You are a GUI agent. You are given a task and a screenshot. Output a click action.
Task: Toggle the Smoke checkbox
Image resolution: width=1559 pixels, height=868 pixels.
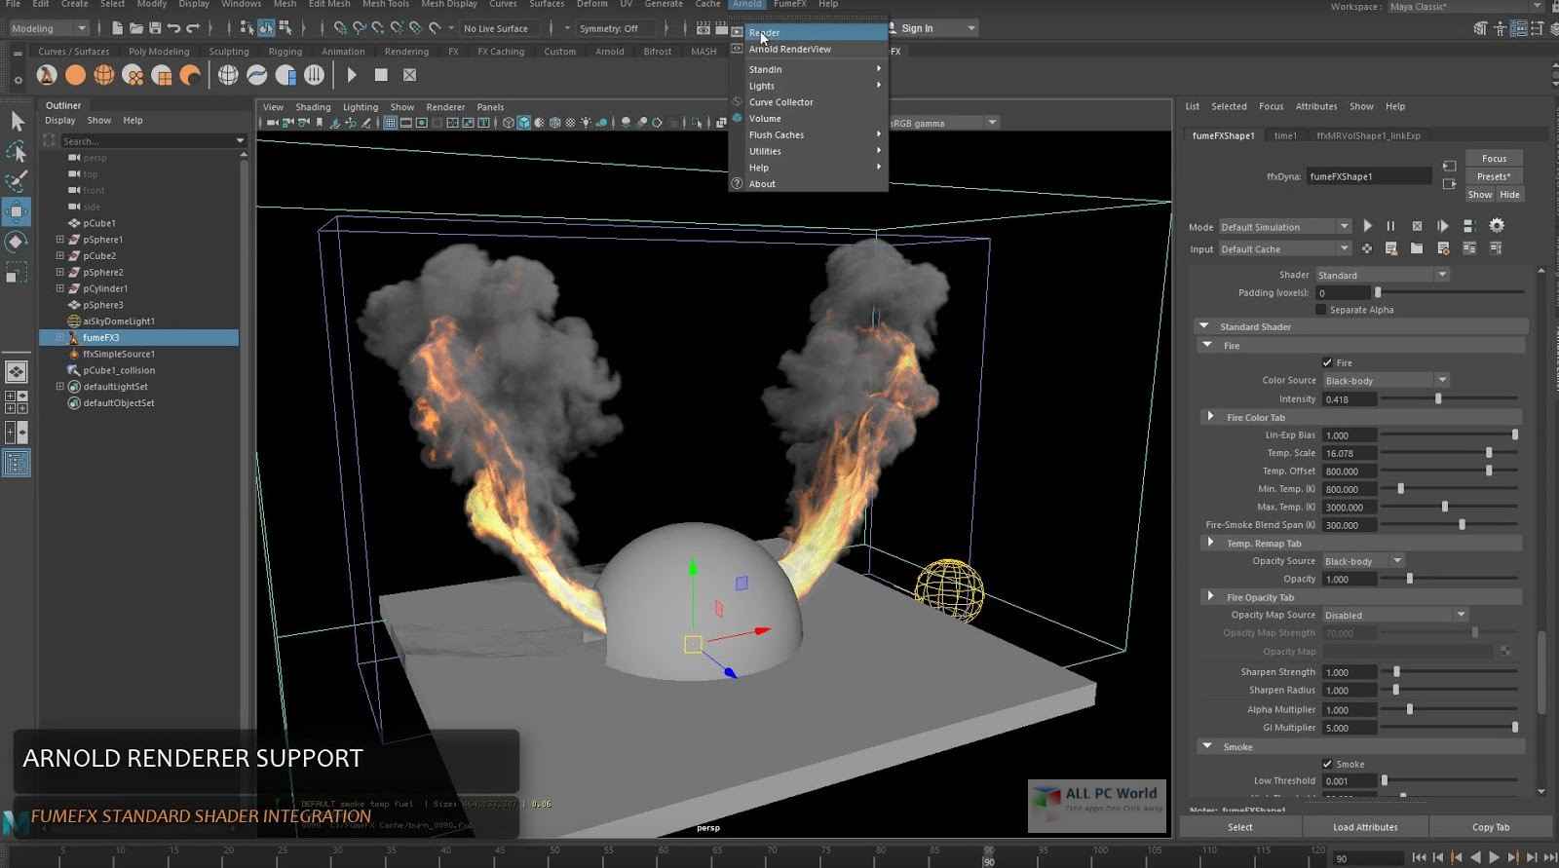[x=1327, y=764]
